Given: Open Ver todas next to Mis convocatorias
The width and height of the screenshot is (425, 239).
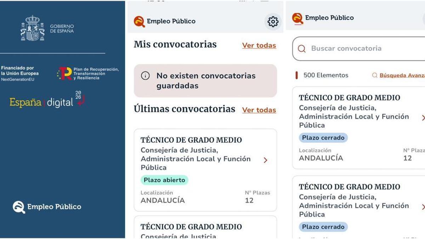Looking at the screenshot, I should [259, 45].
